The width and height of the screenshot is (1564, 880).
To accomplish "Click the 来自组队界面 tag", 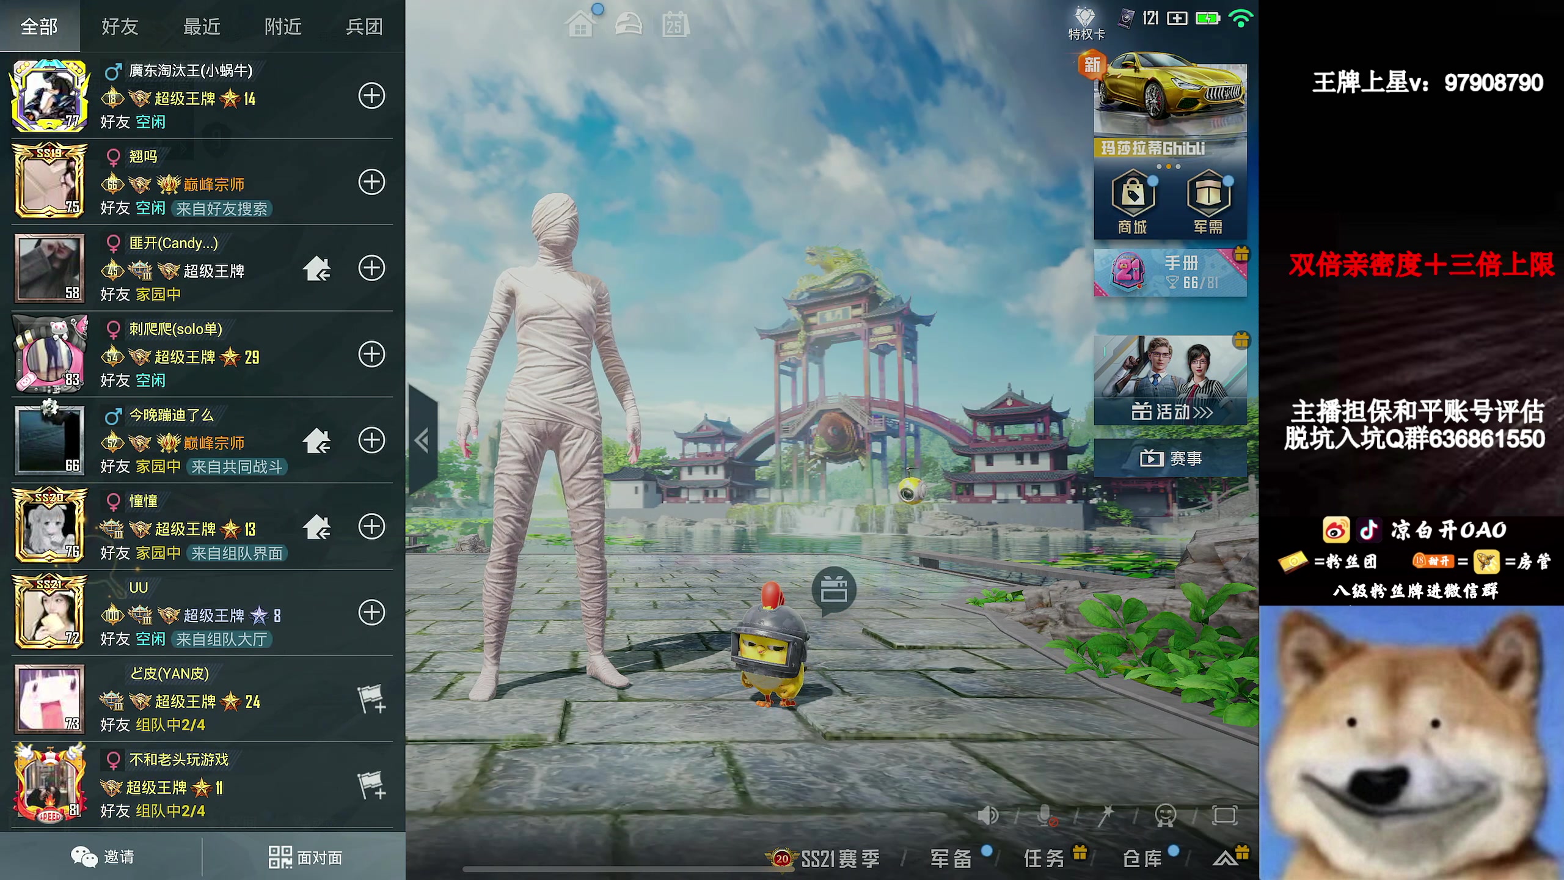I will [237, 554].
